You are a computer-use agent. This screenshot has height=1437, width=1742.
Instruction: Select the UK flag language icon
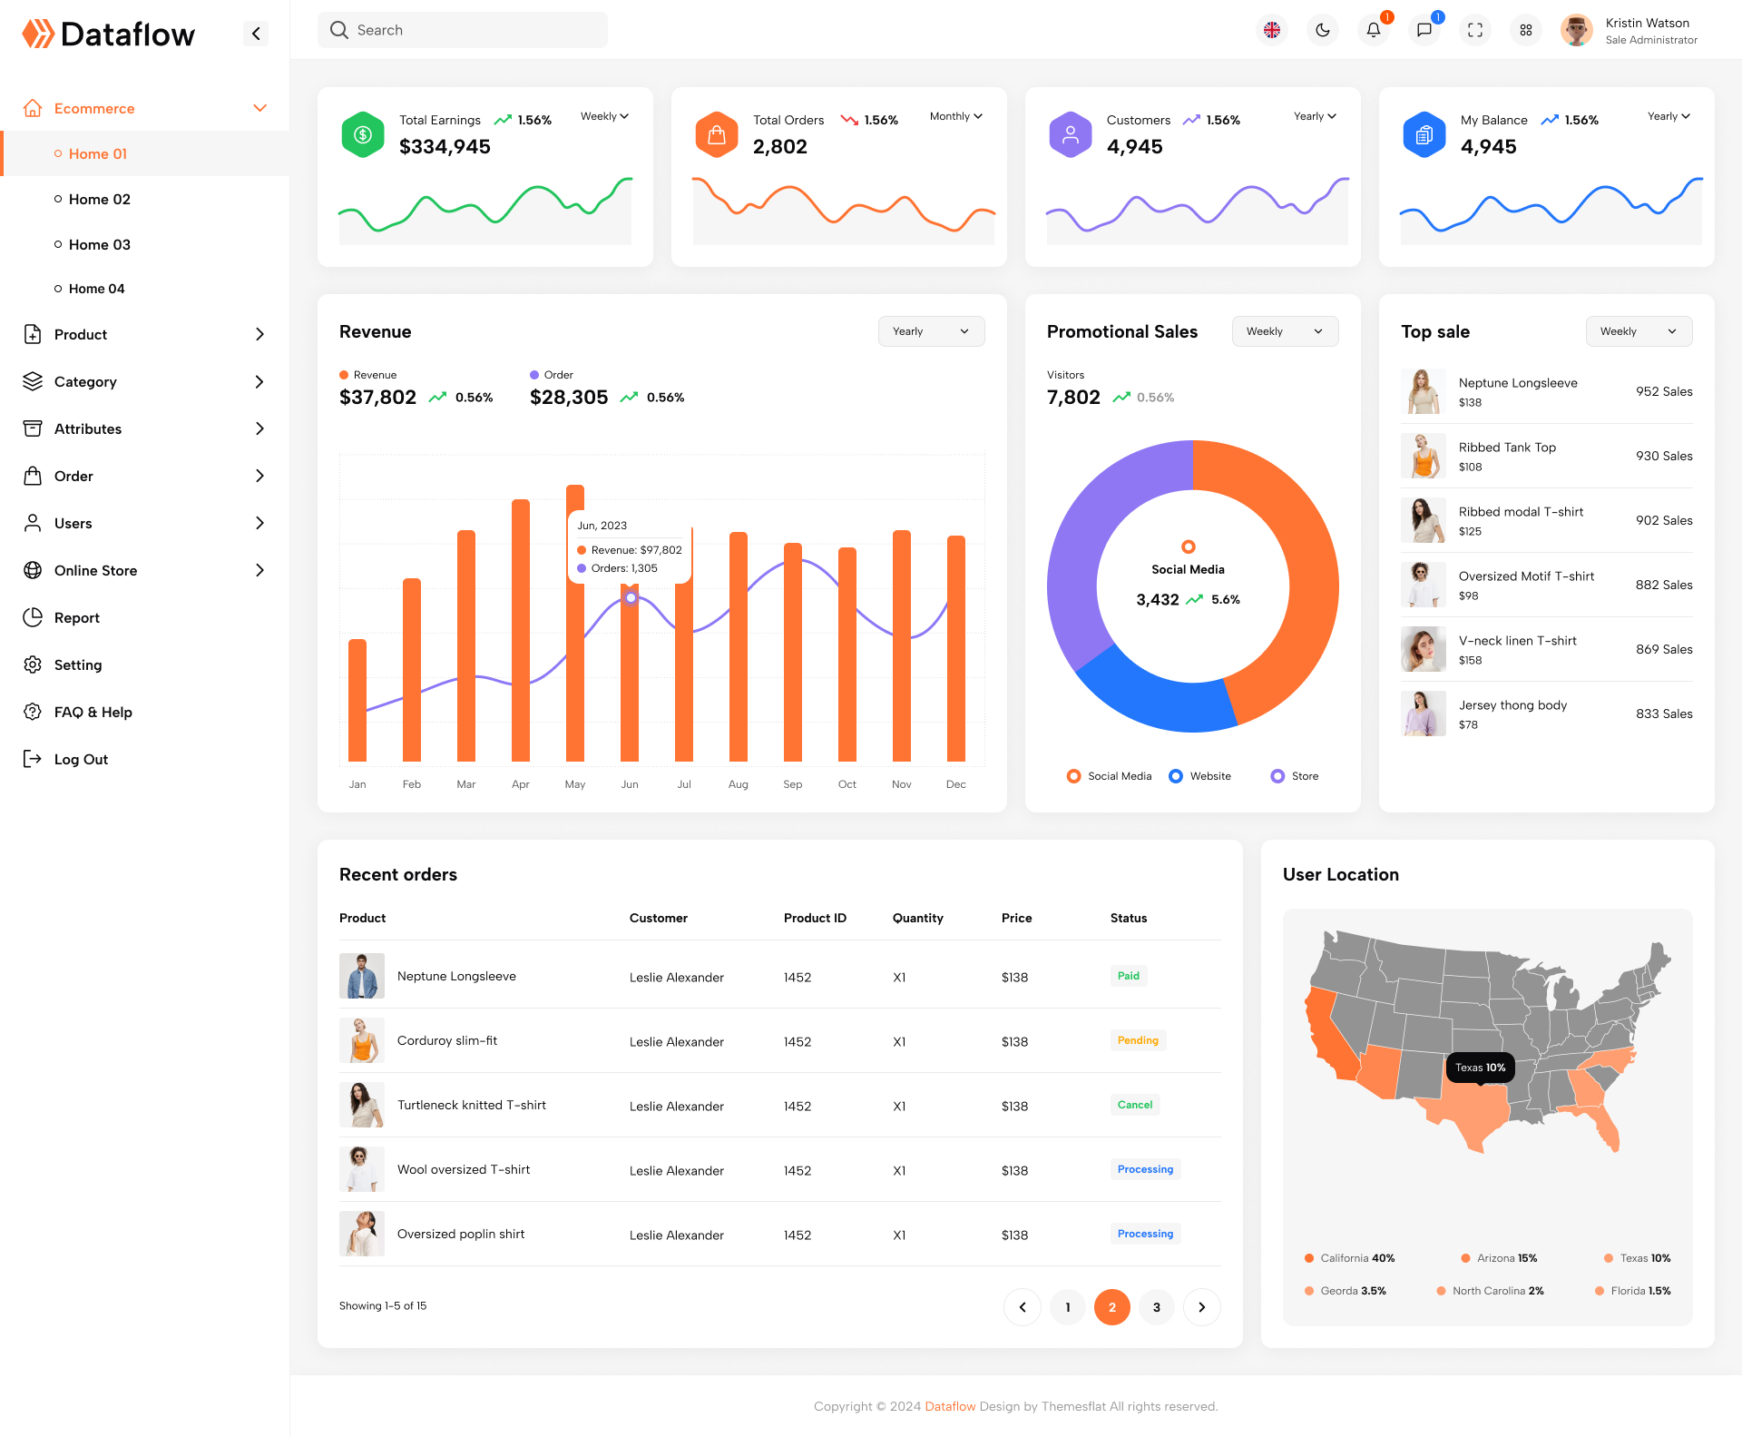(1272, 30)
